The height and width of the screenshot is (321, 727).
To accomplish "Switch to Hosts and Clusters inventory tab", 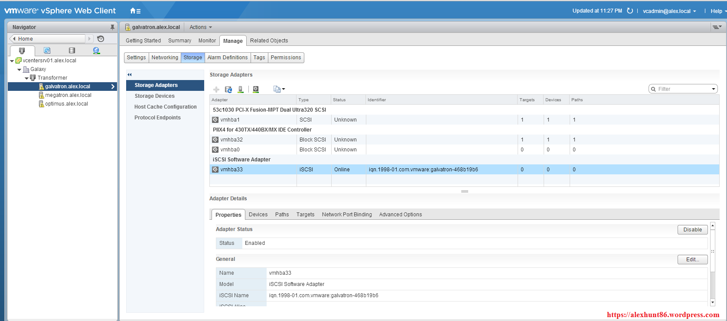I will [x=22, y=51].
